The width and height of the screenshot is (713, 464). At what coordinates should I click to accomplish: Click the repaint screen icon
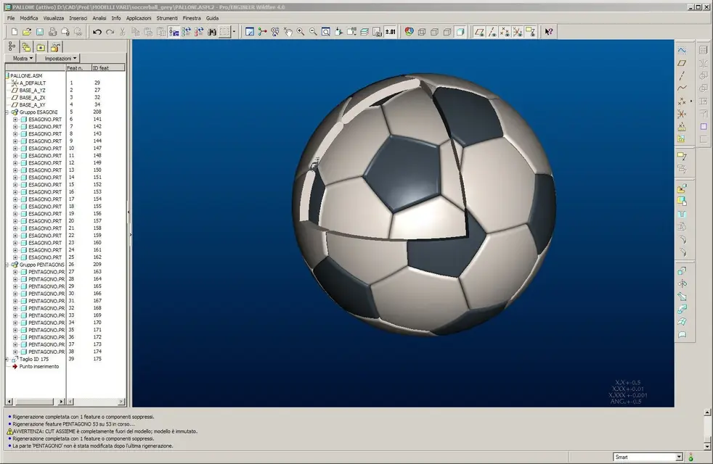(250, 32)
